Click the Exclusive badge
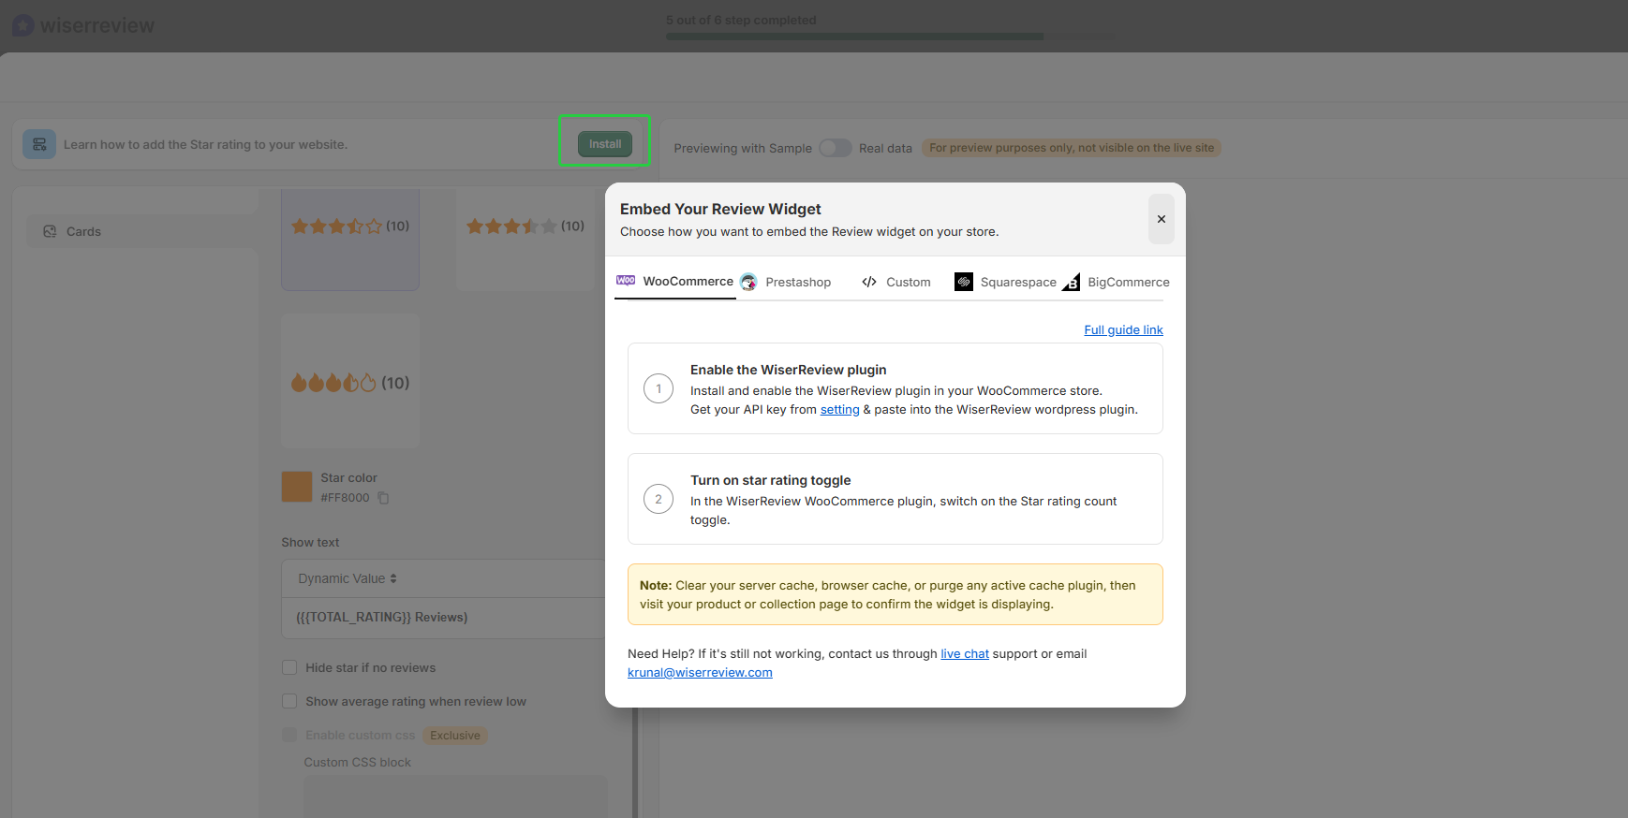The image size is (1628, 818). [x=455, y=736]
